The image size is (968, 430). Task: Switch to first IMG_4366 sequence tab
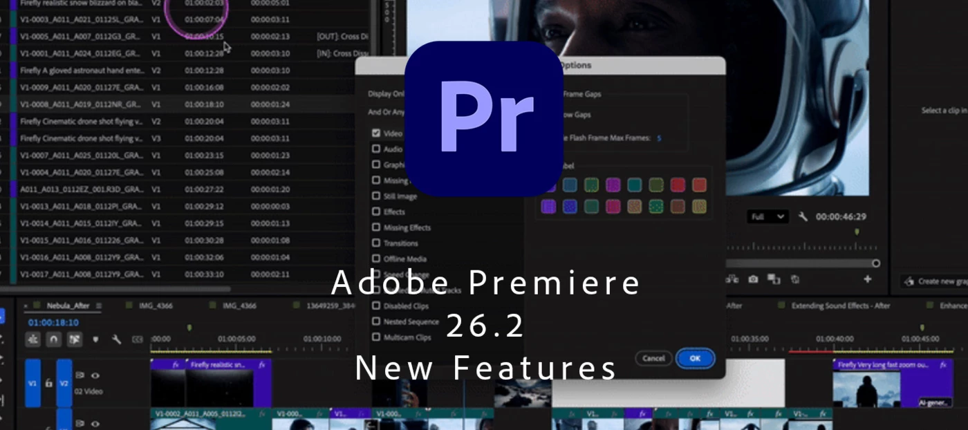[155, 306]
